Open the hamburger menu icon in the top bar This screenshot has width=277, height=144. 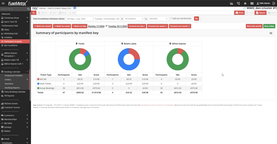click(3, 3)
